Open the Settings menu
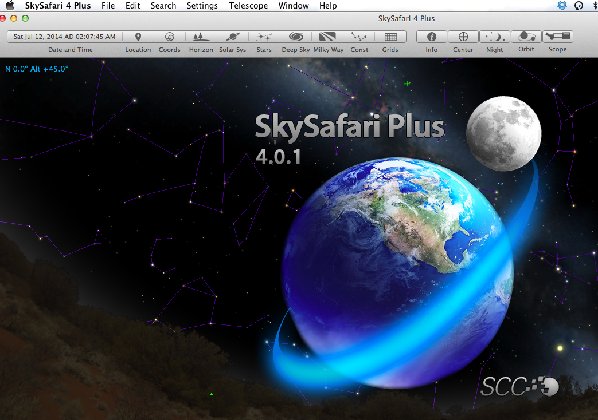Viewport: 598px width, 420px height. (x=202, y=6)
